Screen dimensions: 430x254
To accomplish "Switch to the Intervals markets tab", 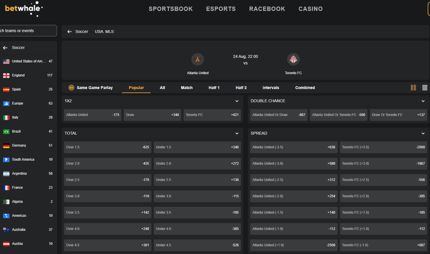I will coord(271,88).
